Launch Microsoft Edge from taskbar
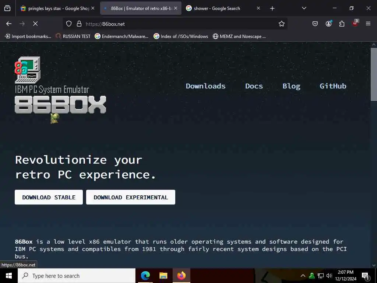 click(145, 276)
